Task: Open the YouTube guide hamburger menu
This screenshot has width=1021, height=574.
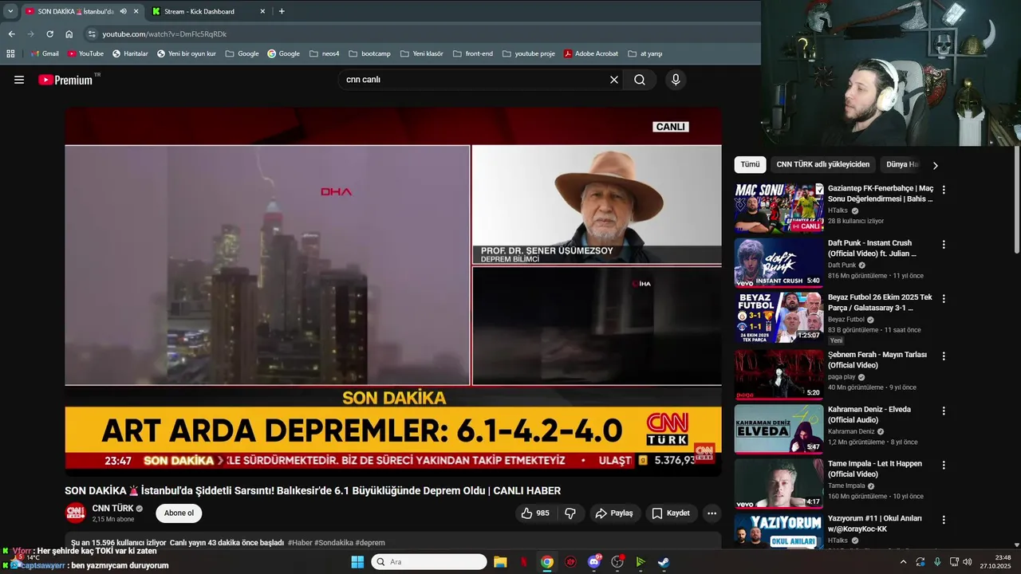Action: click(x=19, y=80)
